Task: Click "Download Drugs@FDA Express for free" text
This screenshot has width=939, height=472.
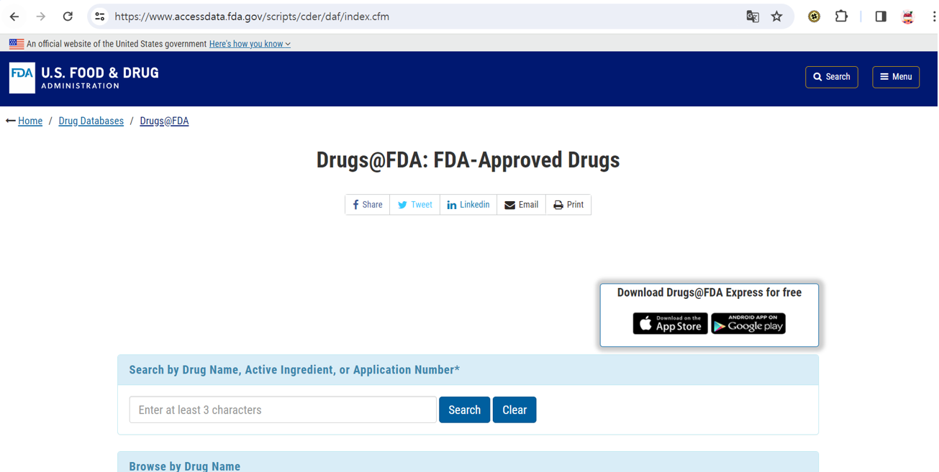Action: [709, 292]
